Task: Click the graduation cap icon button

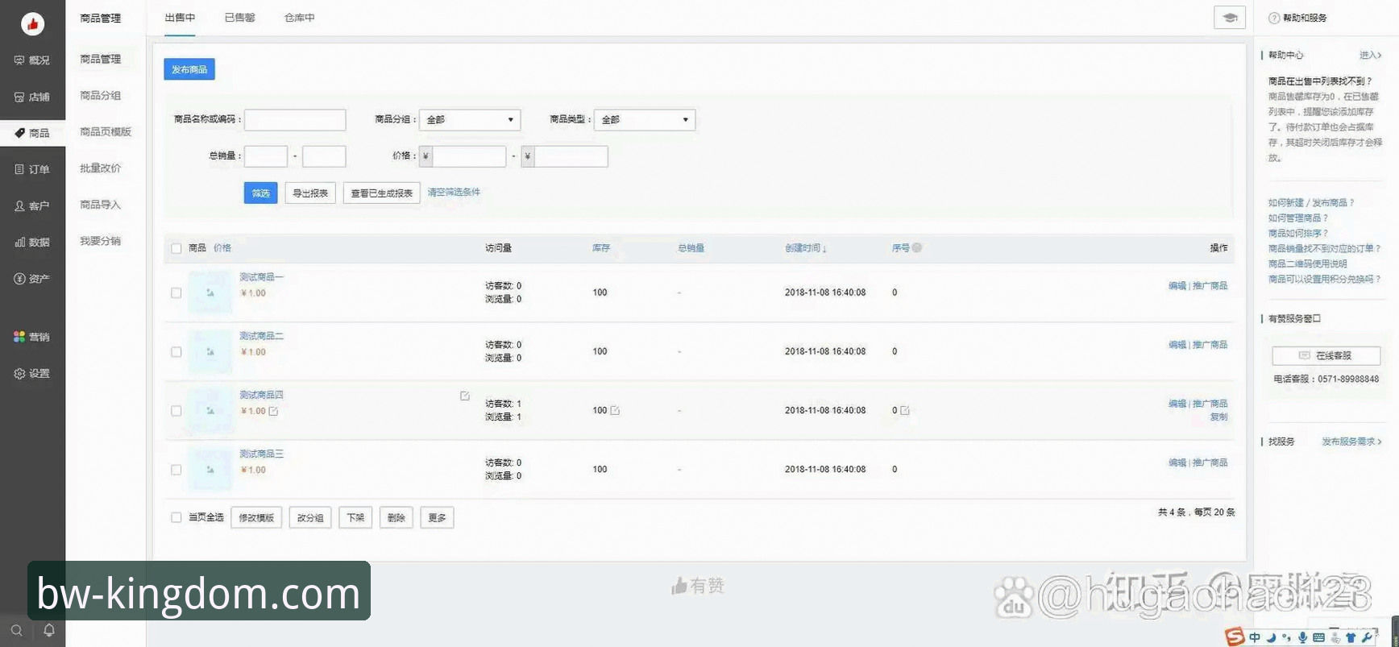Action: (x=1230, y=18)
